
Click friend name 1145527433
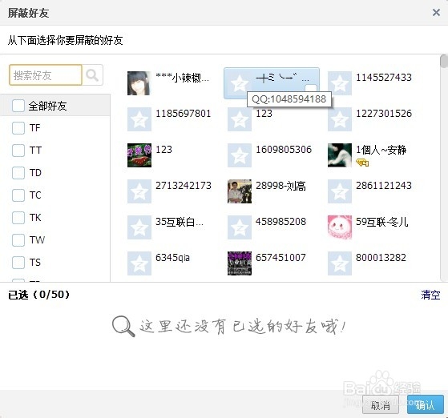pyautogui.click(x=383, y=78)
